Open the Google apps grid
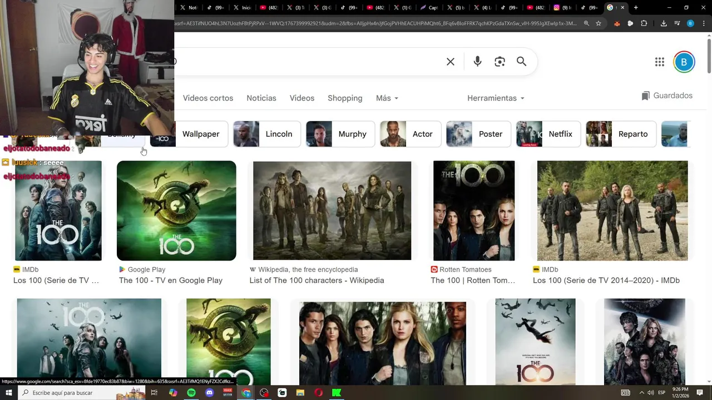The image size is (712, 400). click(660, 62)
